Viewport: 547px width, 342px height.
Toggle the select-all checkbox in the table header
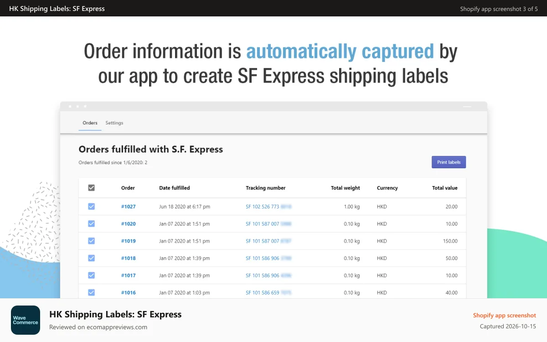pos(91,188)
